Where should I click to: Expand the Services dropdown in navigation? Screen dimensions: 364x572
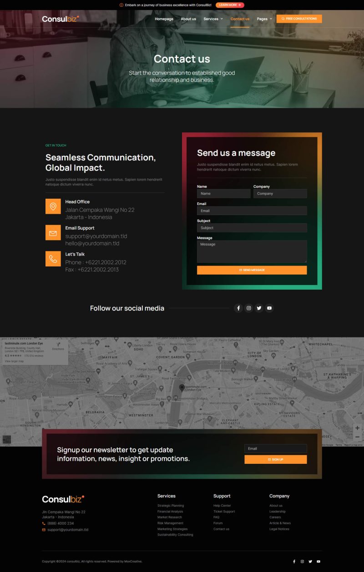[213, 19]
